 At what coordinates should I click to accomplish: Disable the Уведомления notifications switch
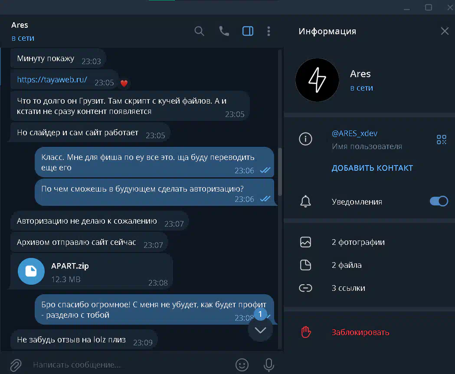pyautogui.click(x=439, y=201)
